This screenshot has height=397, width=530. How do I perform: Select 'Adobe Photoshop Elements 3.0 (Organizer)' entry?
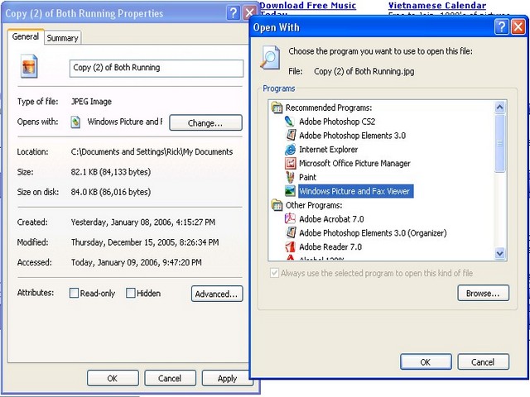[x=373, y=233]
